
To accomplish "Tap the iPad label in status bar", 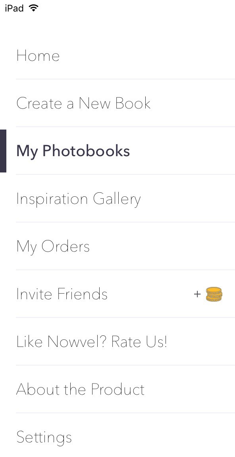I will point(14,8).
